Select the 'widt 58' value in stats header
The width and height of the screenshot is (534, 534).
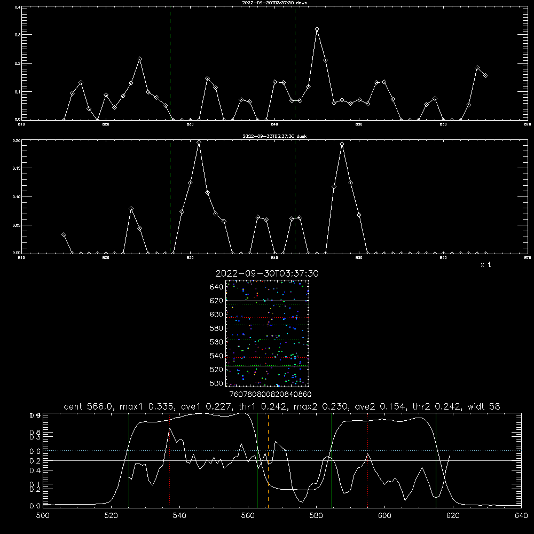pyautogui.click(x=484, y=406)
